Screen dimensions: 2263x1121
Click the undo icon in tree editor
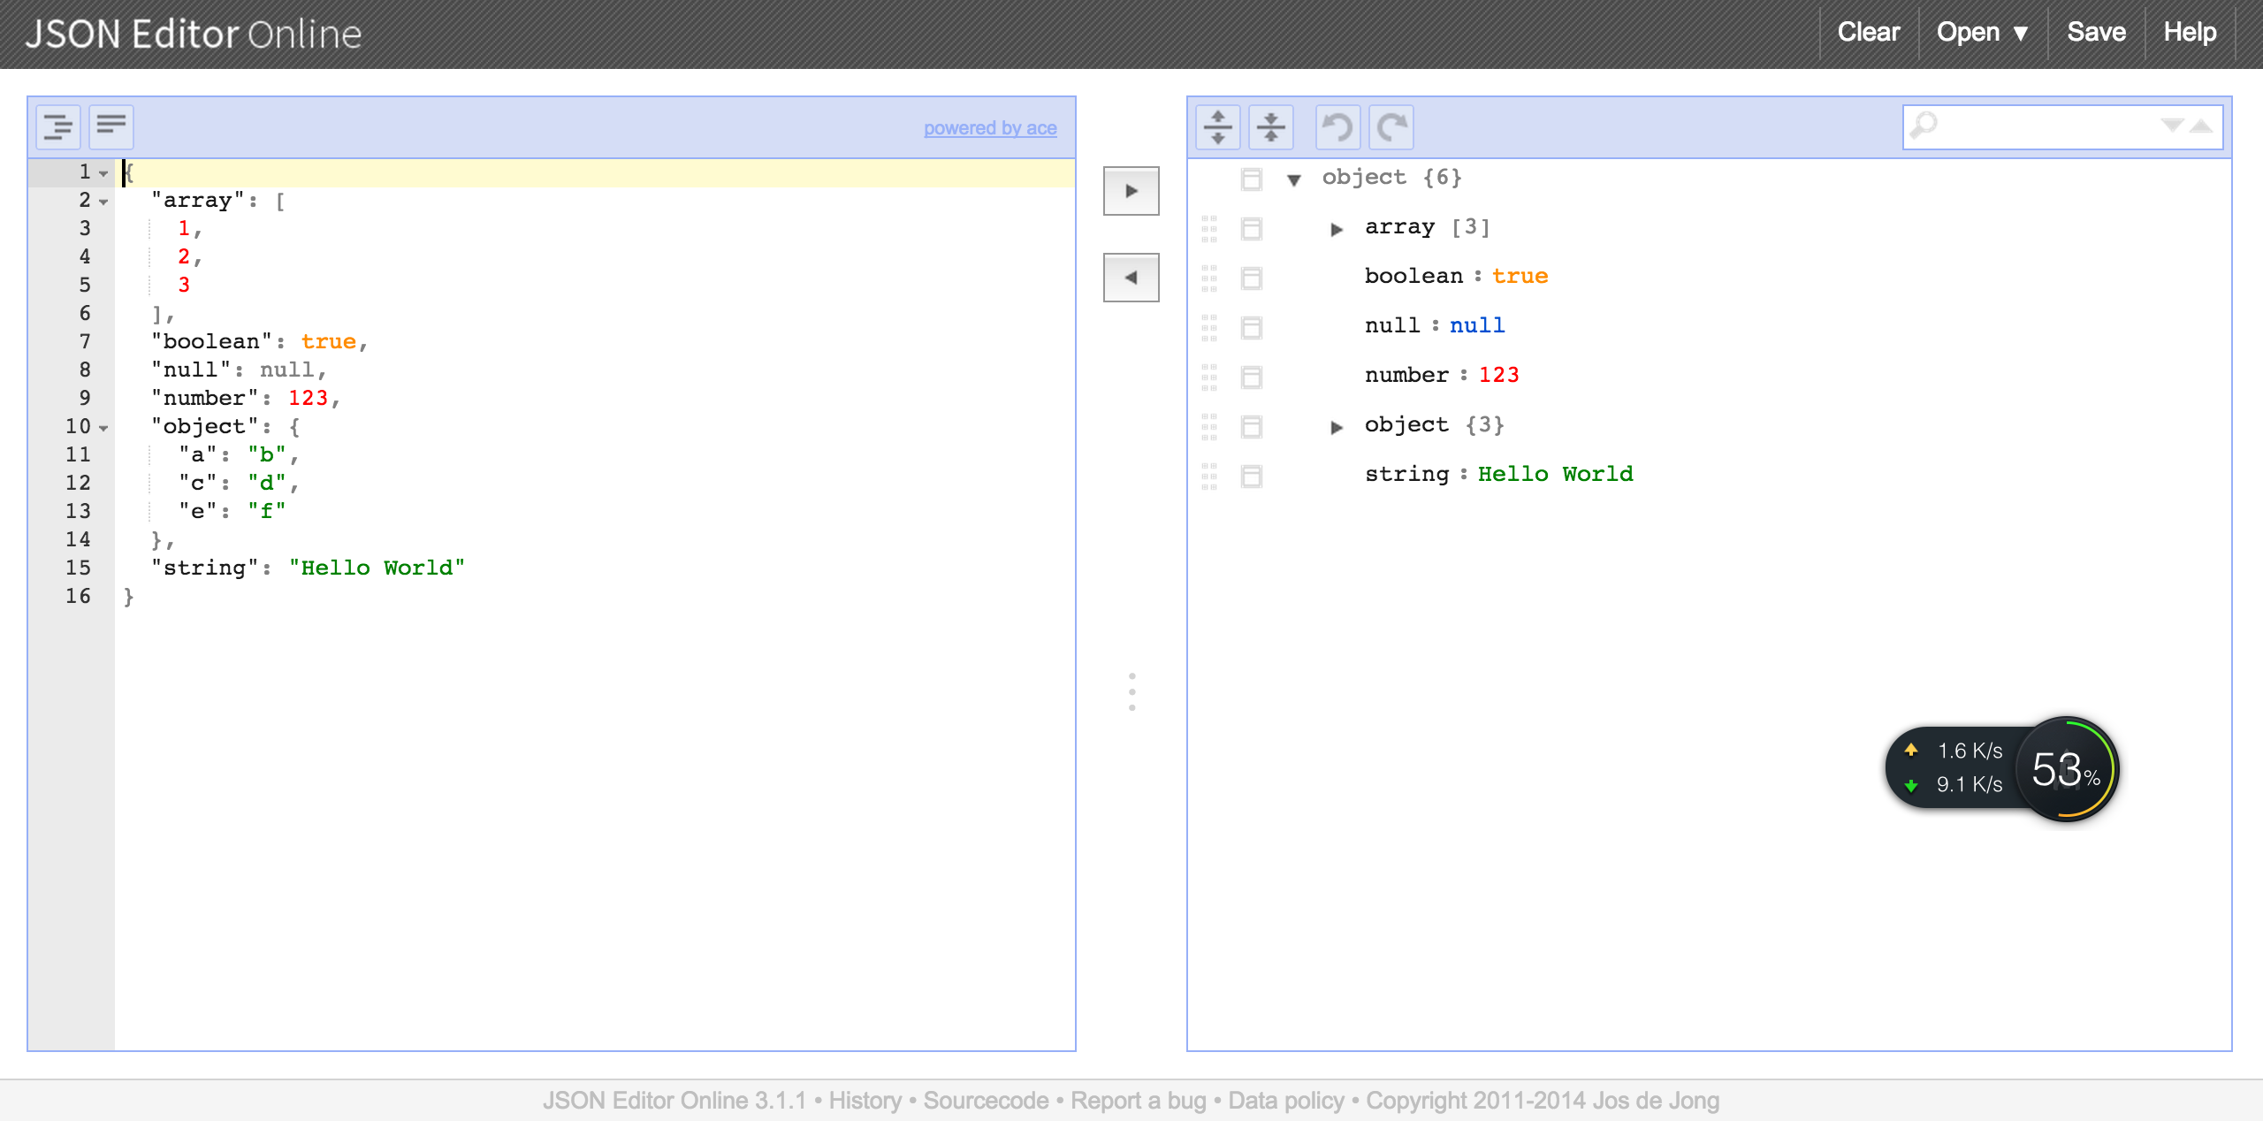(1337, 127)
